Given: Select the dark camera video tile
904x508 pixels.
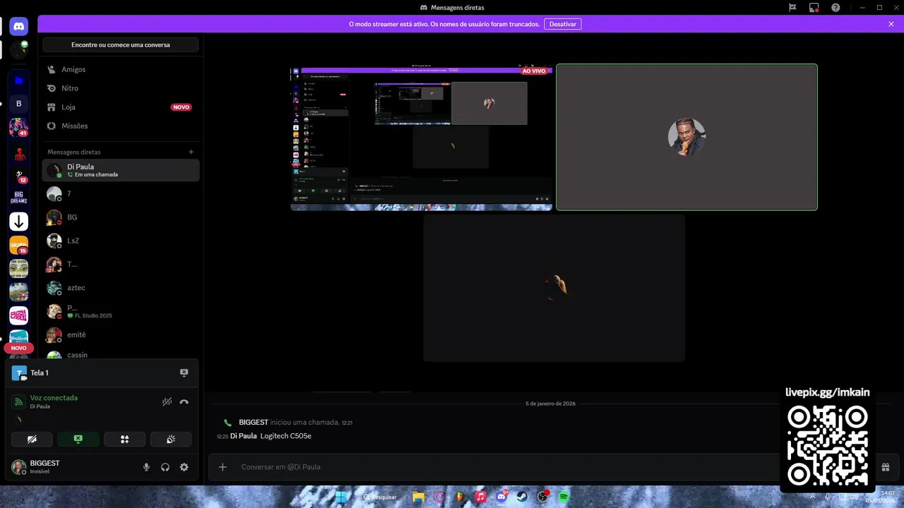Looking at the screenshot, I should coord(554,288).
